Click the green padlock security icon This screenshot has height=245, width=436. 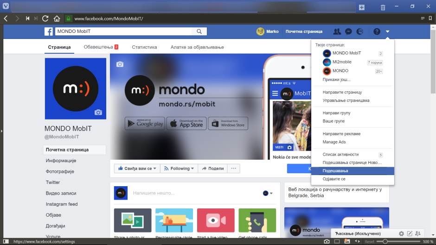pyautogui.click(x=68, y=19)
